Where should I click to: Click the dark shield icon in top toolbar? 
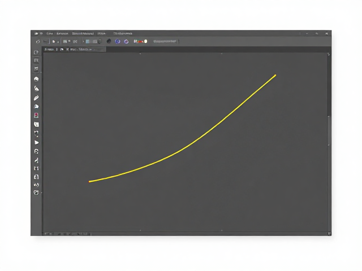click(x=100, y=41)
